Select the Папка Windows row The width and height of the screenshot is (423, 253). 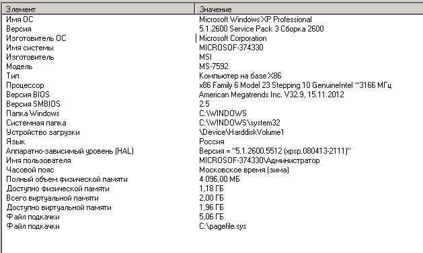[213, 113]
